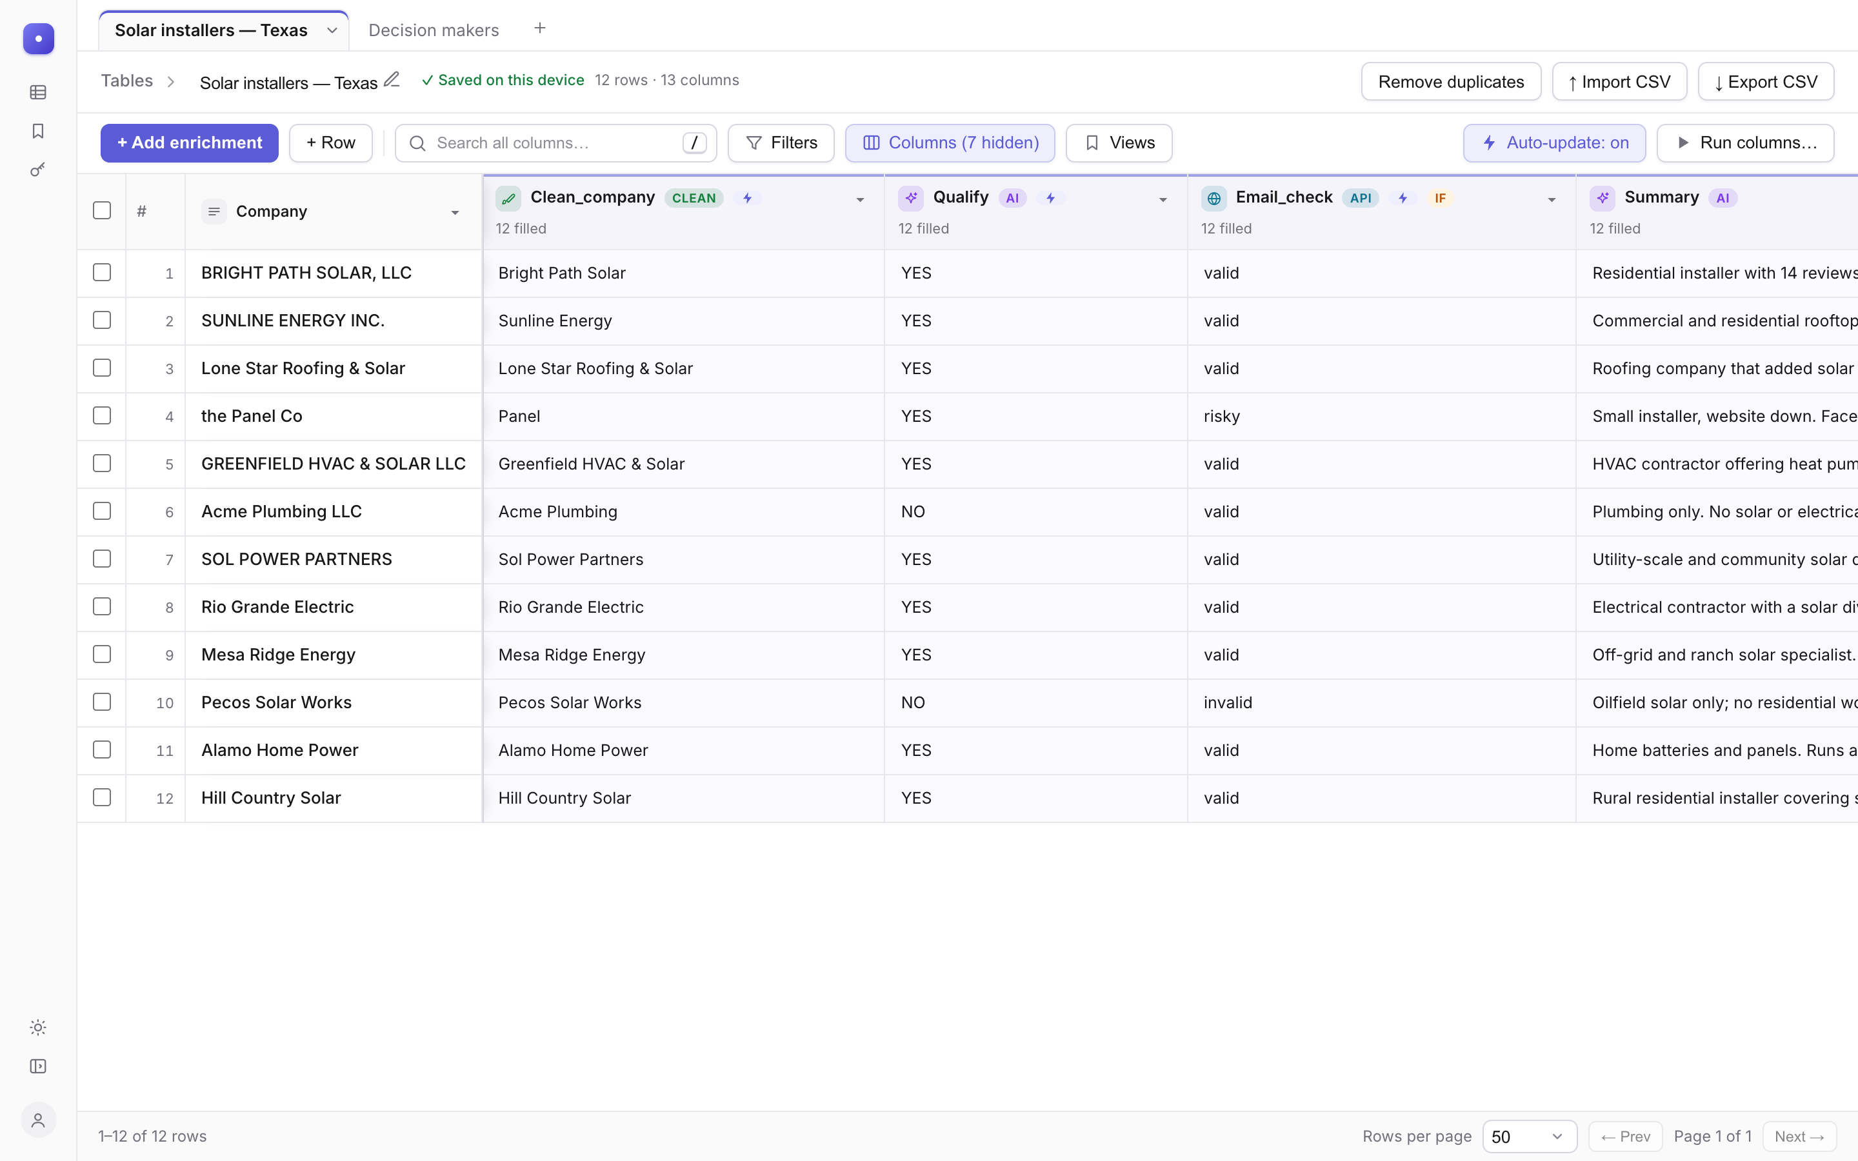
Task: Check the Acme Plumbing LLC row checkbox
Action: (x=102, y=511)
